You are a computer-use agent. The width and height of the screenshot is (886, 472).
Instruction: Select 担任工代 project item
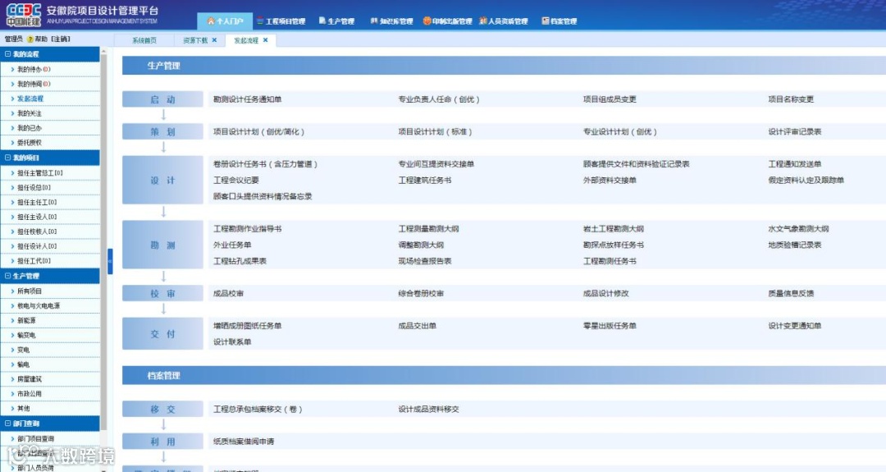(50, 261)
